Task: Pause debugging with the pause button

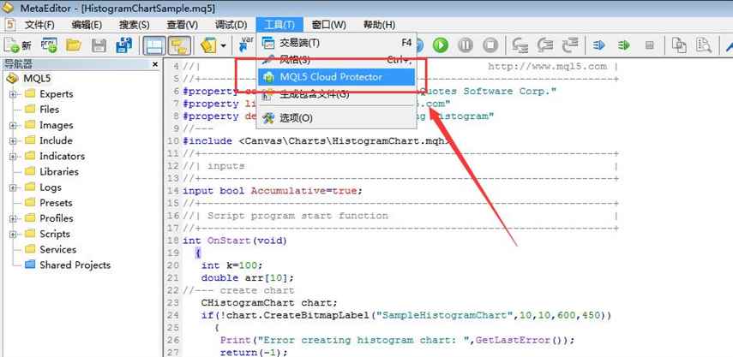Action: click(466, 45)
